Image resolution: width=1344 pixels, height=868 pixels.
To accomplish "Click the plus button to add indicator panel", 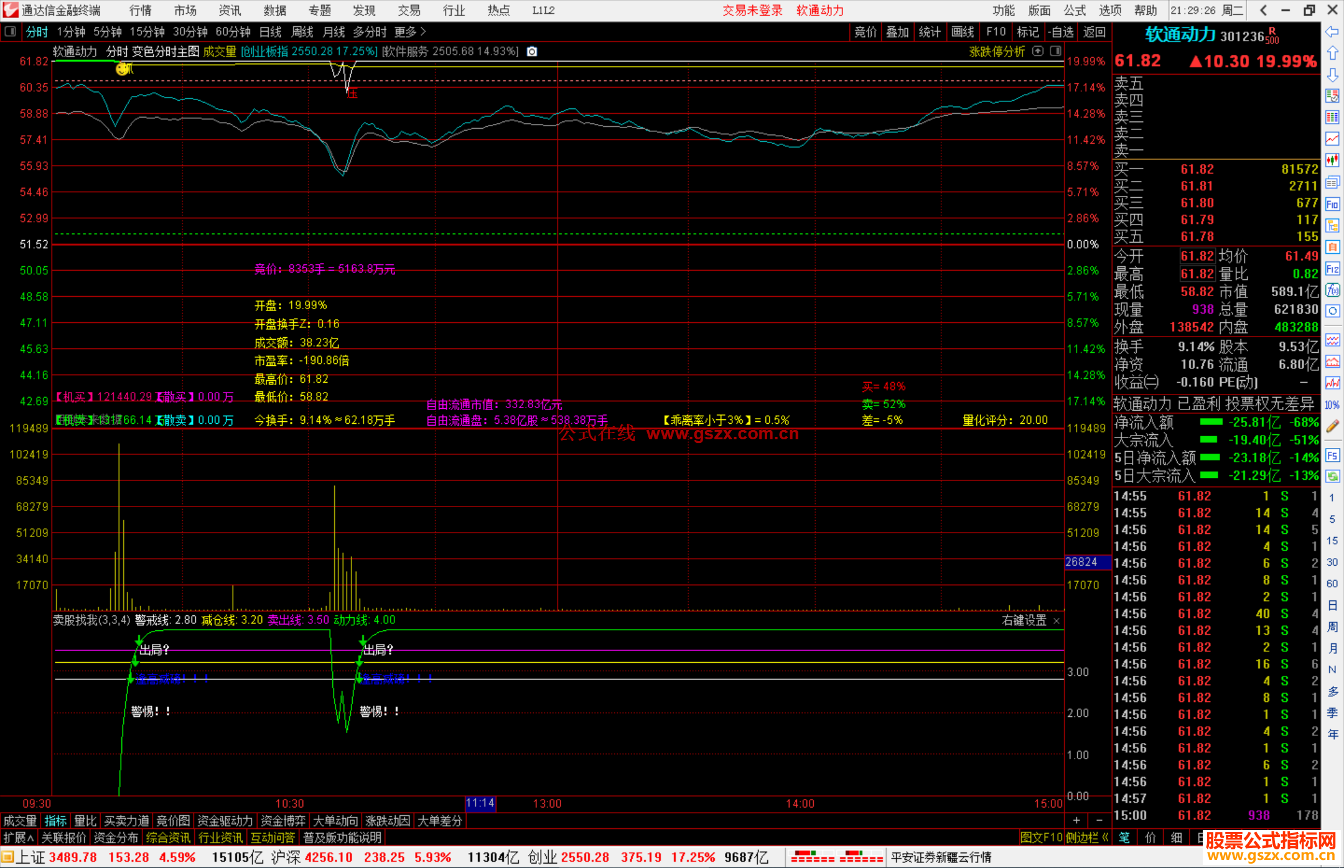I will click(x=1076, y=821).
